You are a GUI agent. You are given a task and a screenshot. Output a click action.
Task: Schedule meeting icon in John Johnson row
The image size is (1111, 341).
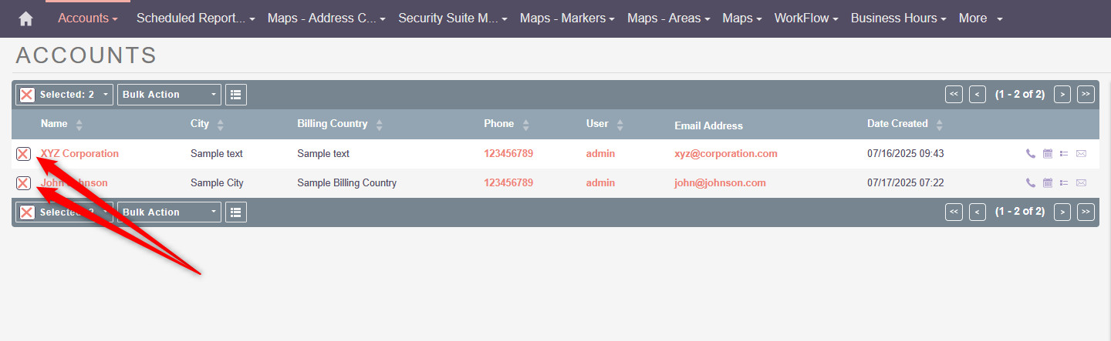1048,183
